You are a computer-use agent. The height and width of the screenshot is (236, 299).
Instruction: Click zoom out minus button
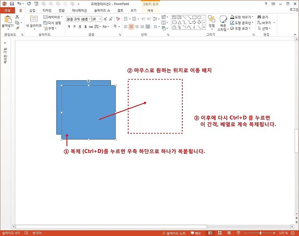tap(245, 233)
